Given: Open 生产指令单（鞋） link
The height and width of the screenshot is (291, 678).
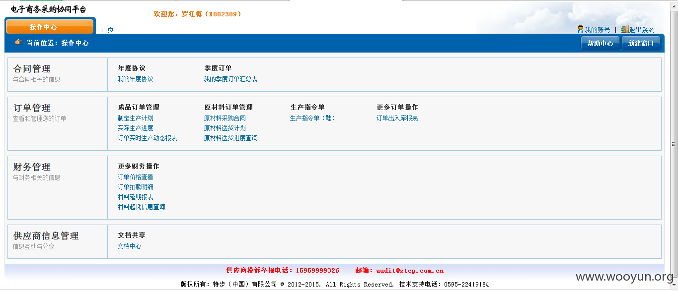Looking at the screenshot, I should click(x=313, y=118).
